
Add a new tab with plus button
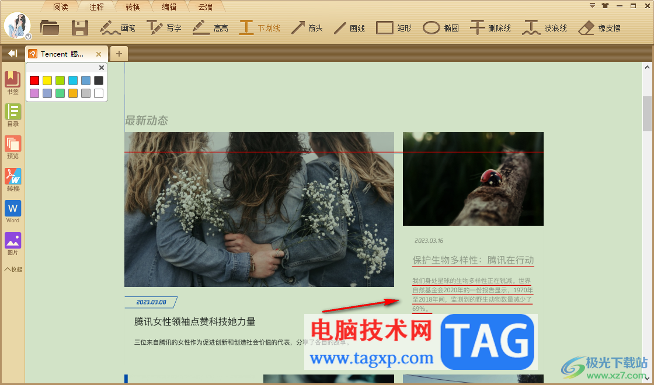point(119,54)
